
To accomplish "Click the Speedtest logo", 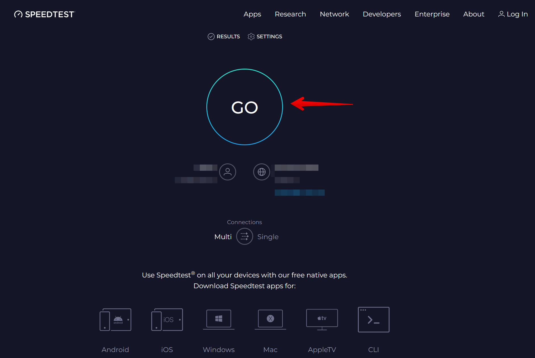I will pos(45,14).
